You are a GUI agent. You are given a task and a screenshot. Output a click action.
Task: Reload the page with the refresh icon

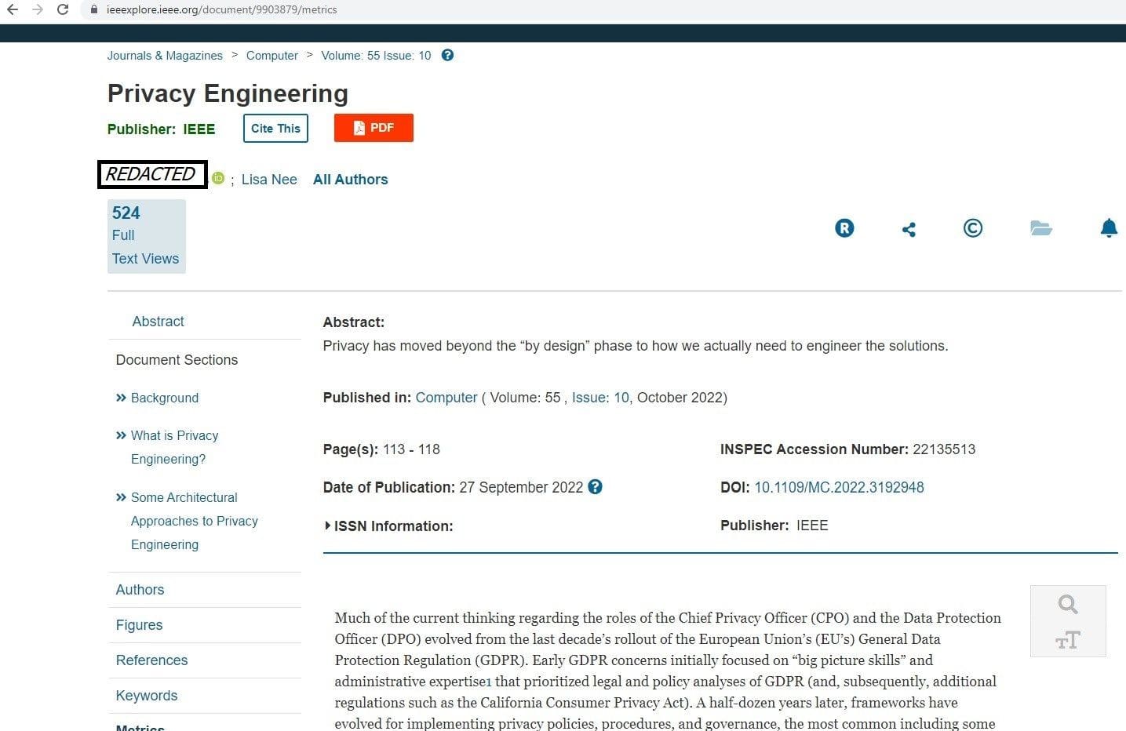[63, 9]
